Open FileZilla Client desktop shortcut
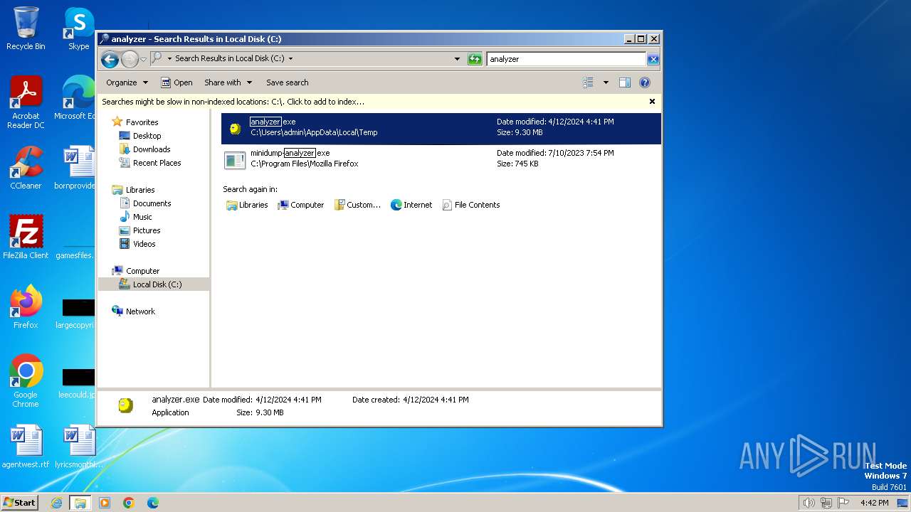Image resolution: width=911 pixels, height=512 pixels. pyautogui.click(x=26, y=238)
